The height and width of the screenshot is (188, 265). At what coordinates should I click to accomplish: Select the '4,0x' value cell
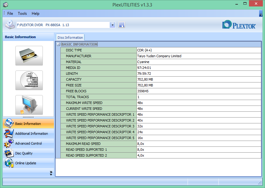pyautogui.click(x=199, y=155)
